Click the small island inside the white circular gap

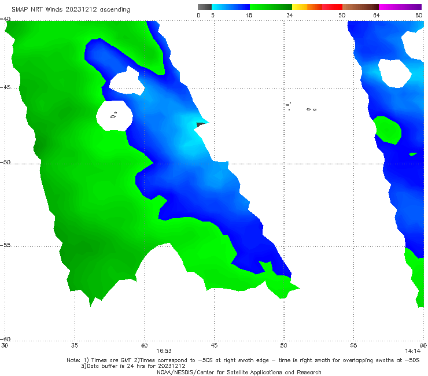point(113,116)
